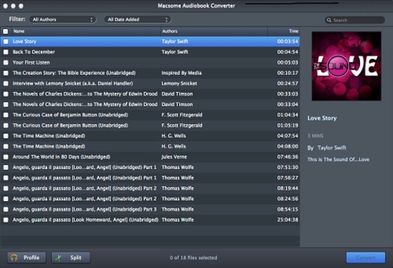The height and width of the screenshot is (268, 393).
Task: Click the Love Story album artwork
Action: (346, 66)
